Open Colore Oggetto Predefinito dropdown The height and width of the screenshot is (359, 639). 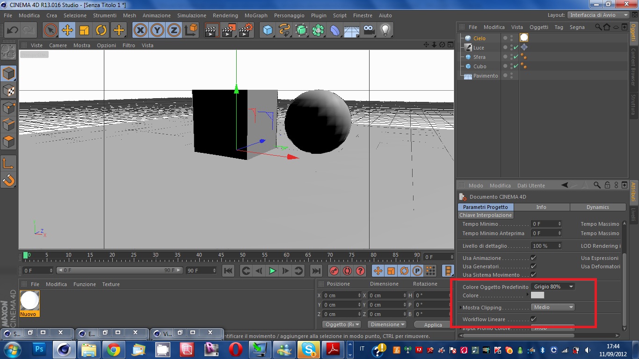coord(553,287)
